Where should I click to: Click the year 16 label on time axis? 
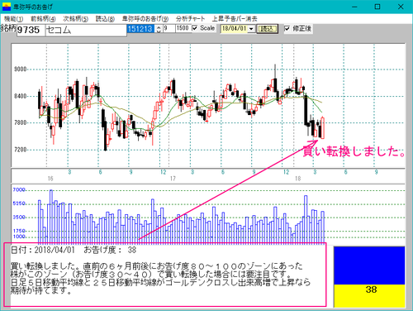coord(50,179)
